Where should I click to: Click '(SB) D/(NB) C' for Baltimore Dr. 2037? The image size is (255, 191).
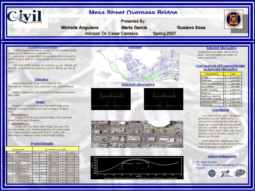(55, 179)
